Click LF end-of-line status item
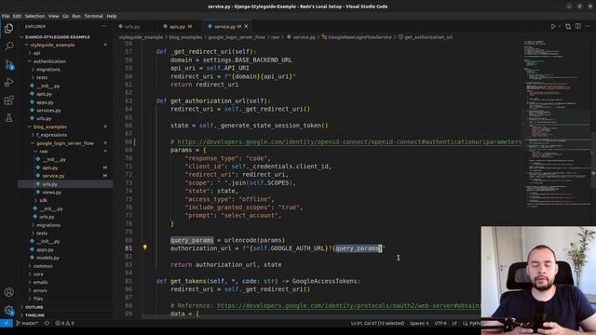 tap(454, 323)
